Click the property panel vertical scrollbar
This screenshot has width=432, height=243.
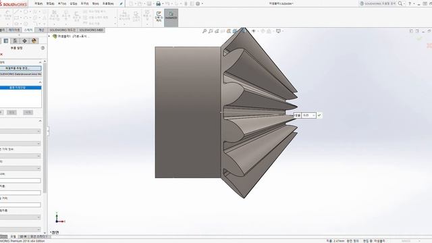click(45, 128)
